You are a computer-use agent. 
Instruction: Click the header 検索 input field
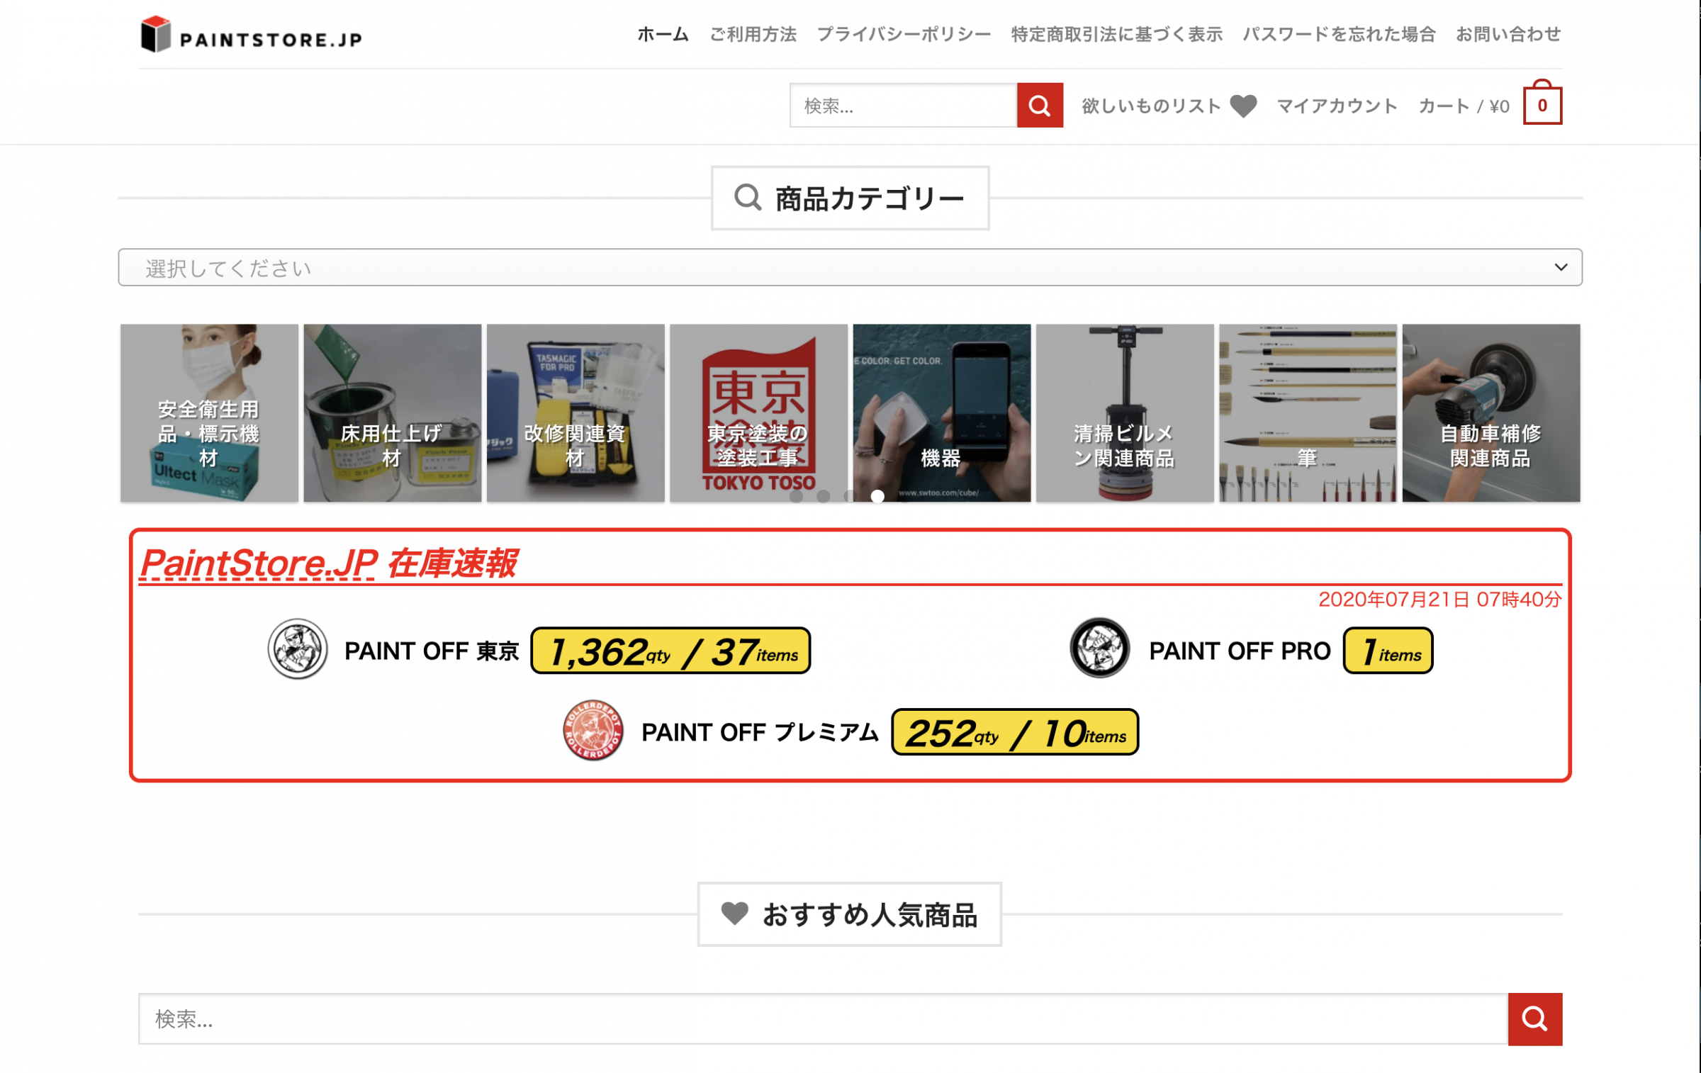pyautogui.click(x=903, y=106)
